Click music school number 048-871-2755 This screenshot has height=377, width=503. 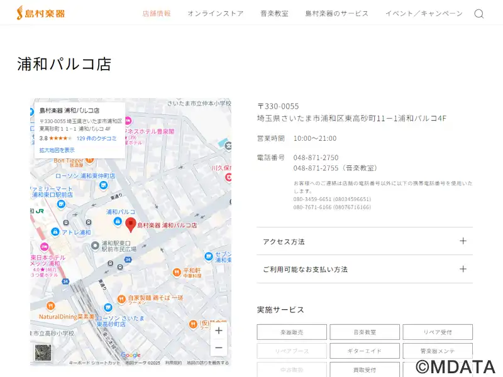tap(316, 168)
